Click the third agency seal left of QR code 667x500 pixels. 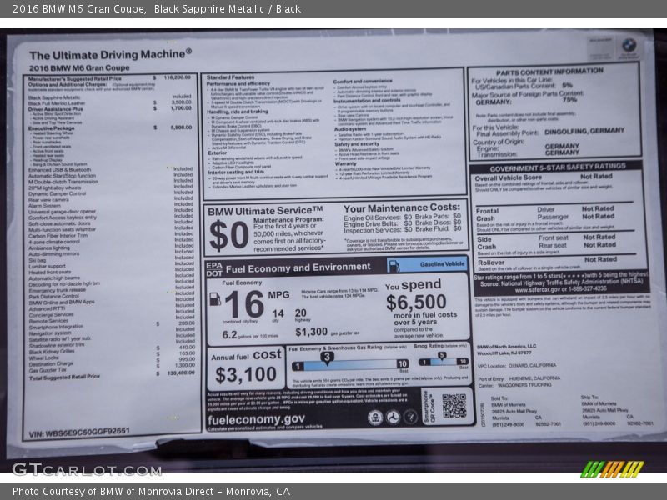(410, 417)
